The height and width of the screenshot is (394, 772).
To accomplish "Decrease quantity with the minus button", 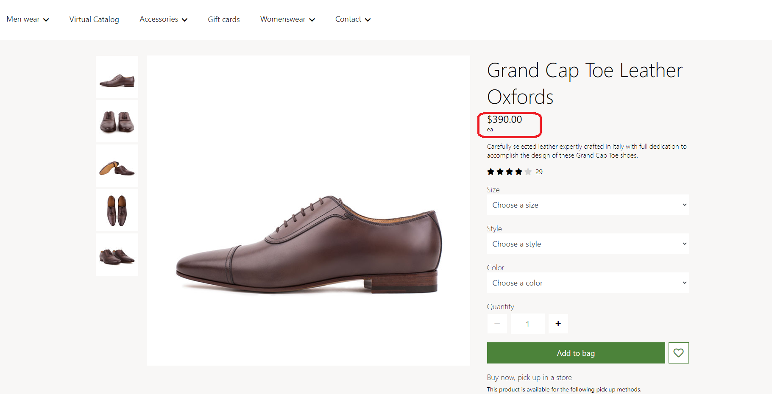I will pos(497,324).
